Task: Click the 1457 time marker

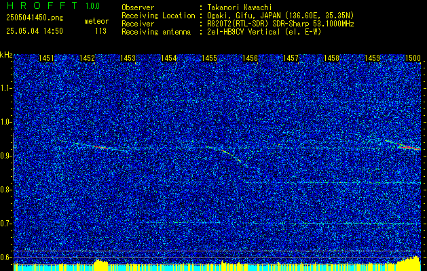Action: (291, 58)
